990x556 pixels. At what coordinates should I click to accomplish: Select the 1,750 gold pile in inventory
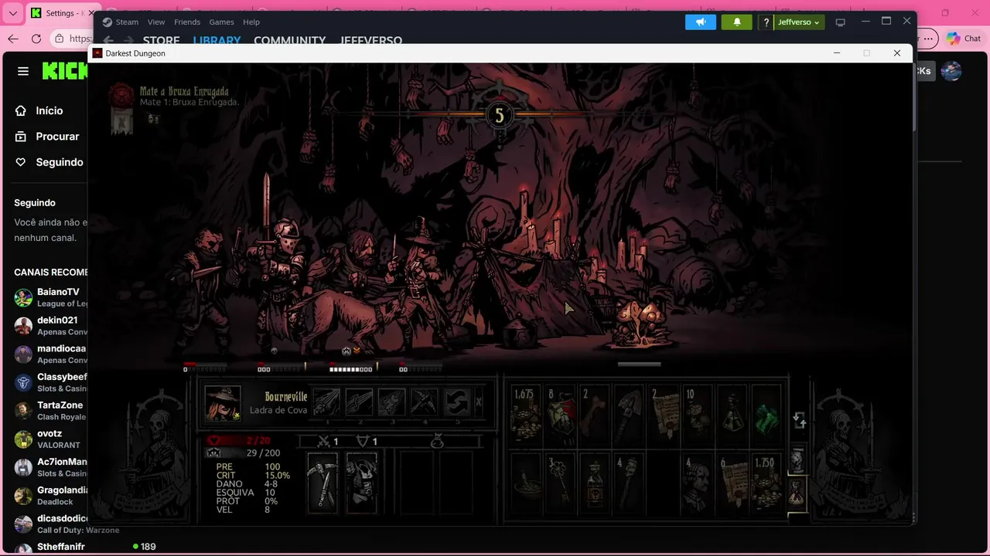click(x=766, y=484)
